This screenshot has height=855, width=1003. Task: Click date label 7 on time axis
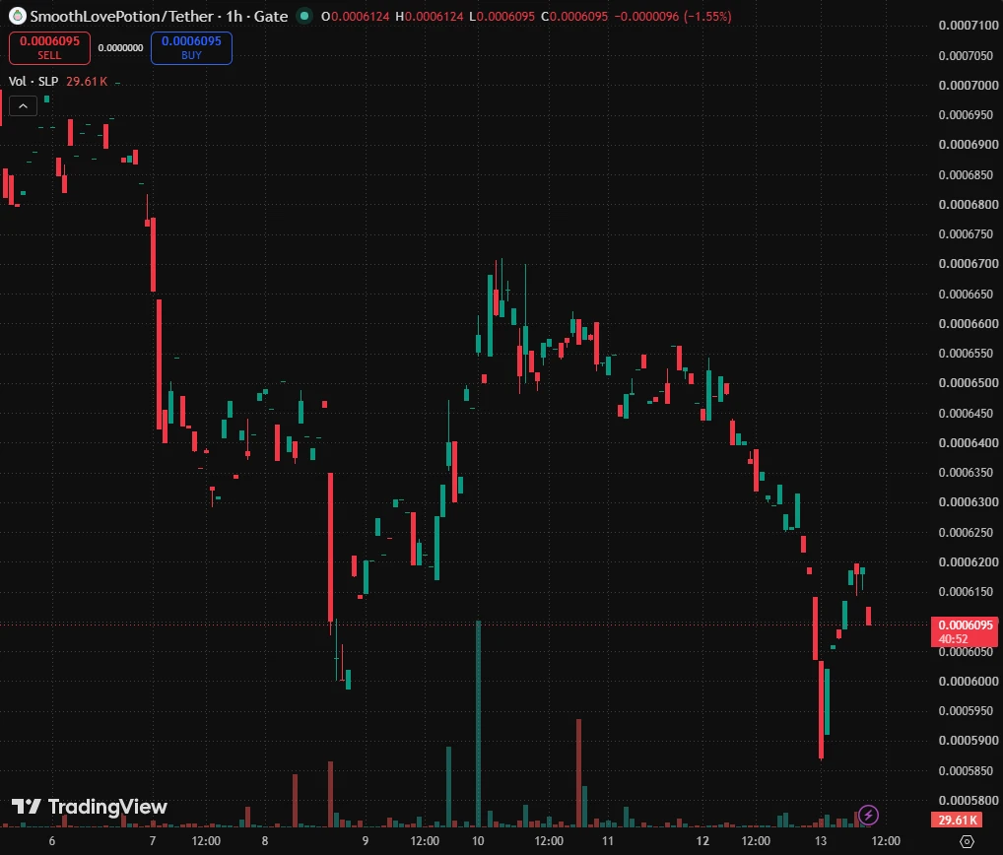point(153,841)
